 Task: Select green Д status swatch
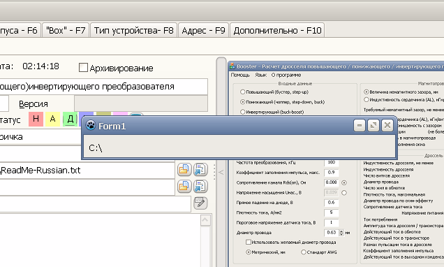[70, 119]
